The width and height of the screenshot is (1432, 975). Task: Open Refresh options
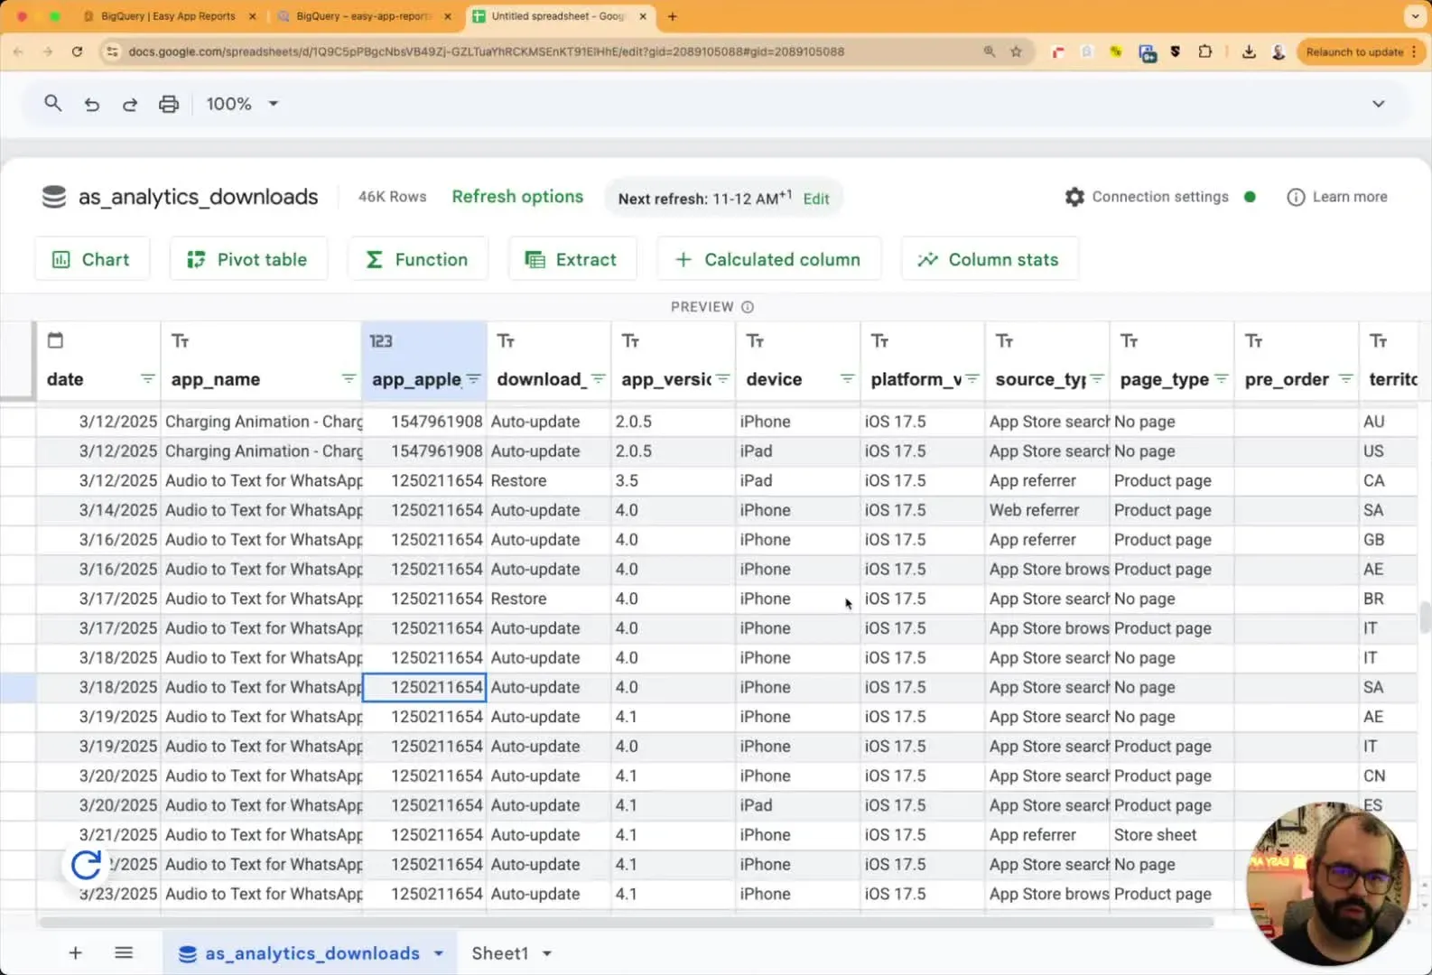click(x=517, y=197)
